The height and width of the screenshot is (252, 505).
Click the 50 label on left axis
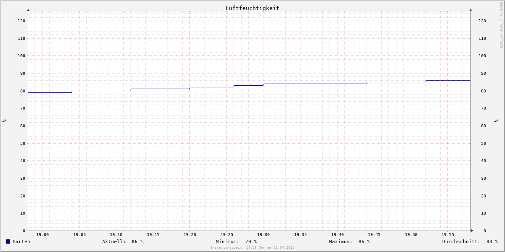23,143
